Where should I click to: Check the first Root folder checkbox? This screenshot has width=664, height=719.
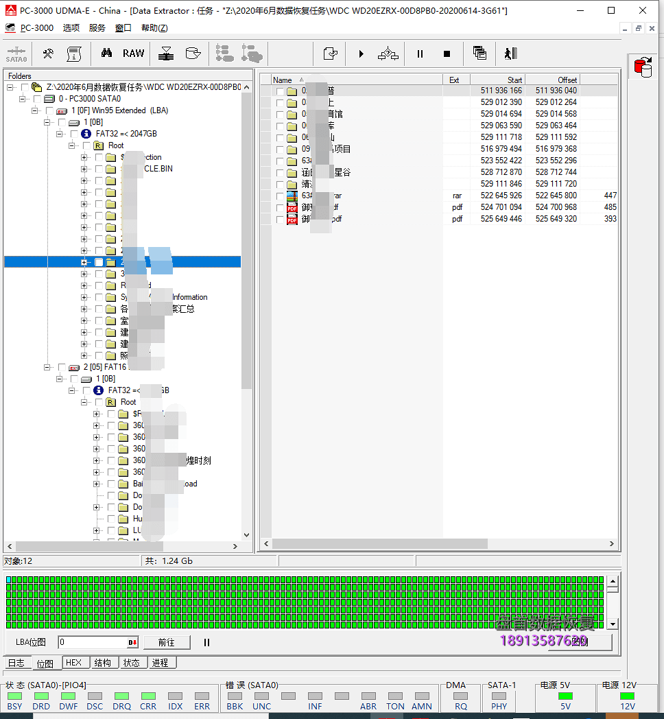coord(86,146)
